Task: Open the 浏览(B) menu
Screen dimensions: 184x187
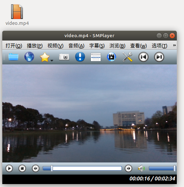Action: [x=117, y=46]
